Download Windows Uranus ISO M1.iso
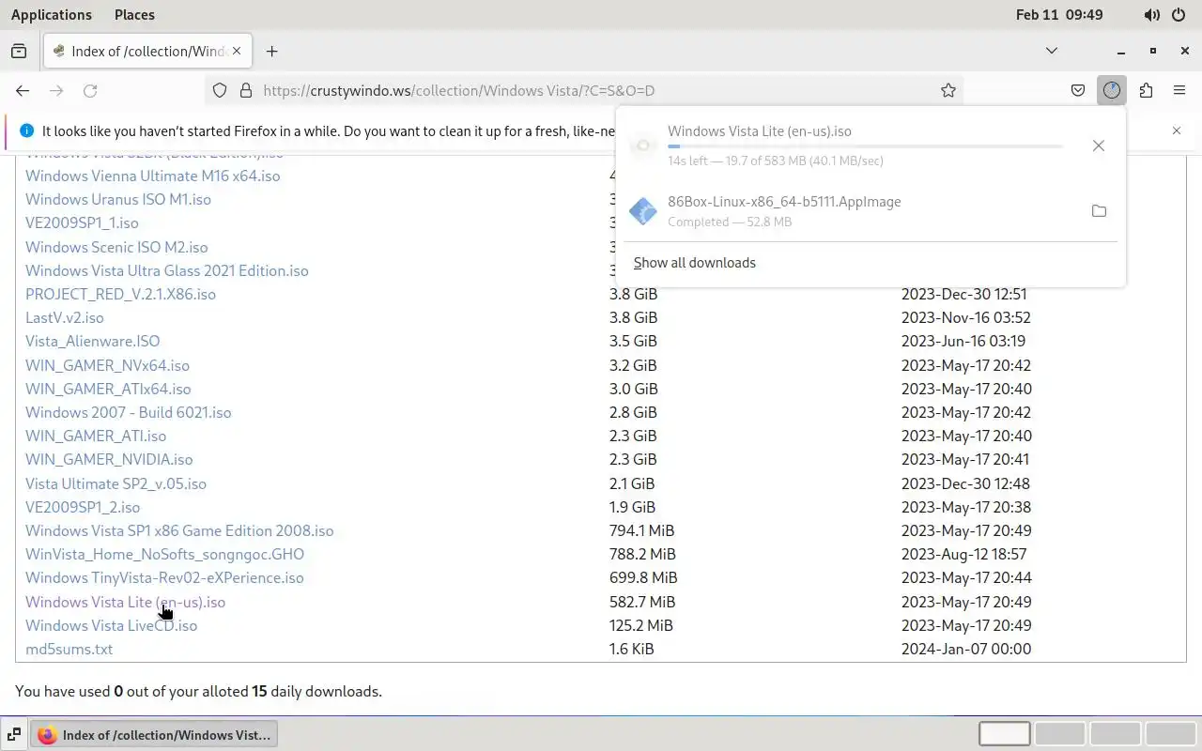The image size is (1202, 751). 118,199
